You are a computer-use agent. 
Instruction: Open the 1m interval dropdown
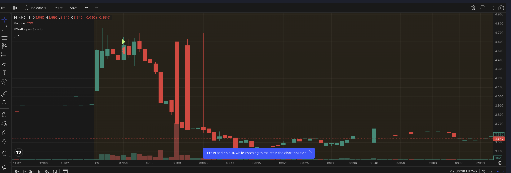[x=3, y=8]
